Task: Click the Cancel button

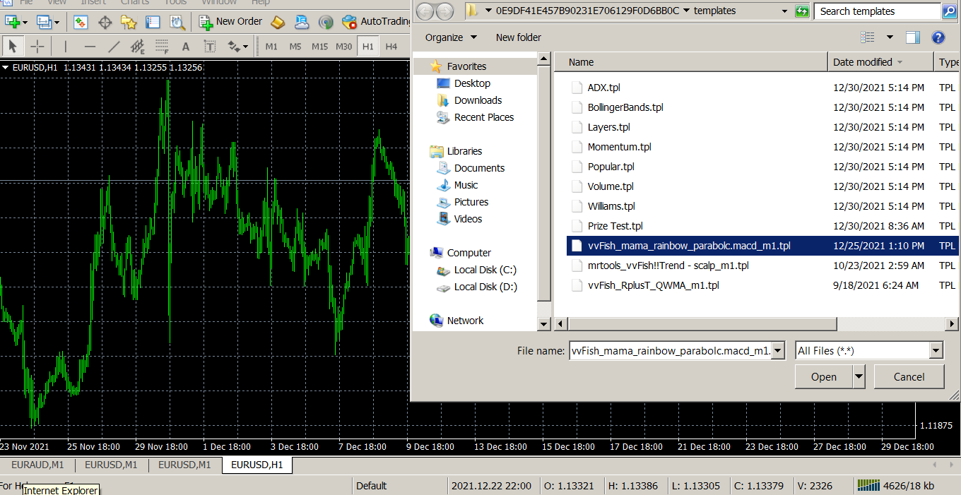Action: click(909, 377)
